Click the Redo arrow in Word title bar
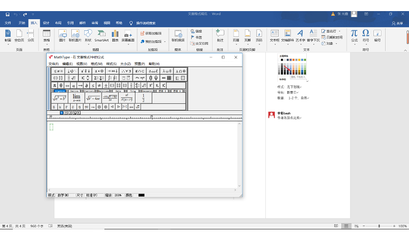 click(25, 15)
